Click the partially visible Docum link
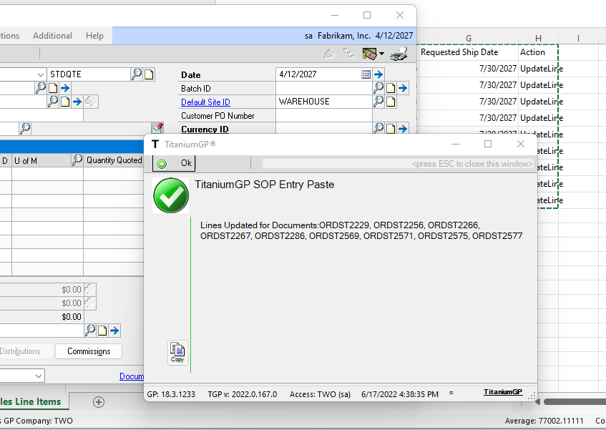 point(132,376)
